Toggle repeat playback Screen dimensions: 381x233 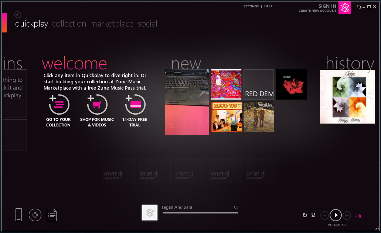(305, 215)
